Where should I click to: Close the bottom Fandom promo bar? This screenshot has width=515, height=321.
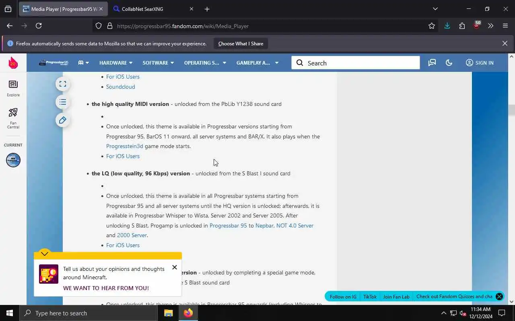[x=499, y=297]
